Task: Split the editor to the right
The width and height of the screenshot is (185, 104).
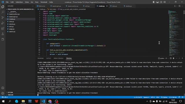Action: point(180,6)
